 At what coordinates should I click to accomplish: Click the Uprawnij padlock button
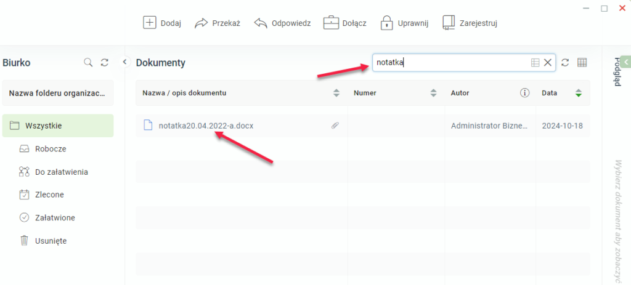pos(404,23)
